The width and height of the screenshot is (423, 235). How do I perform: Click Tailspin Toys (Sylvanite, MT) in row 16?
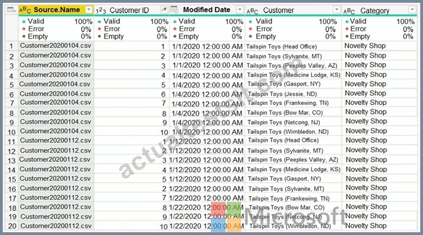[x=286, y=189]
